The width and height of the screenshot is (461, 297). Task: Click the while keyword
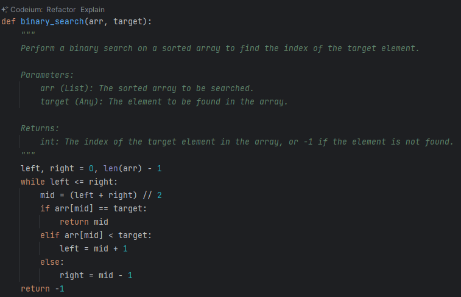tap(33, 182)
